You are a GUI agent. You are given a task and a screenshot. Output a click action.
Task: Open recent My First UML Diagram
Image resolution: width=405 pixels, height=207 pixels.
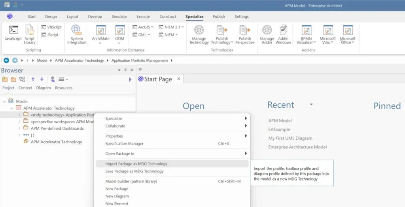pyautogui.click(x=290, y=138)
